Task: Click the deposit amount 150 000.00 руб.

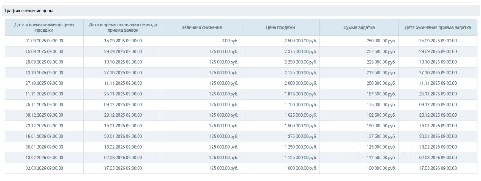Action: [x=381, y=126]
